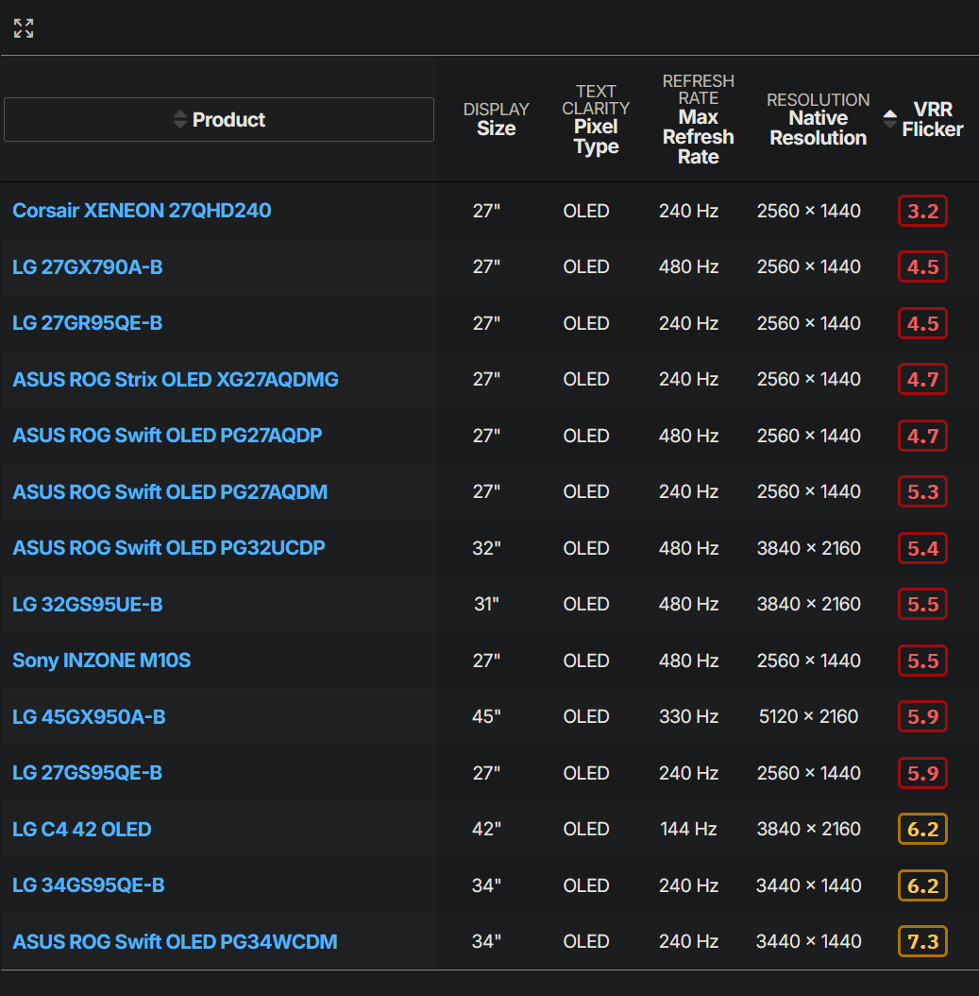Sort table by Product column

(x=219, y=119)
